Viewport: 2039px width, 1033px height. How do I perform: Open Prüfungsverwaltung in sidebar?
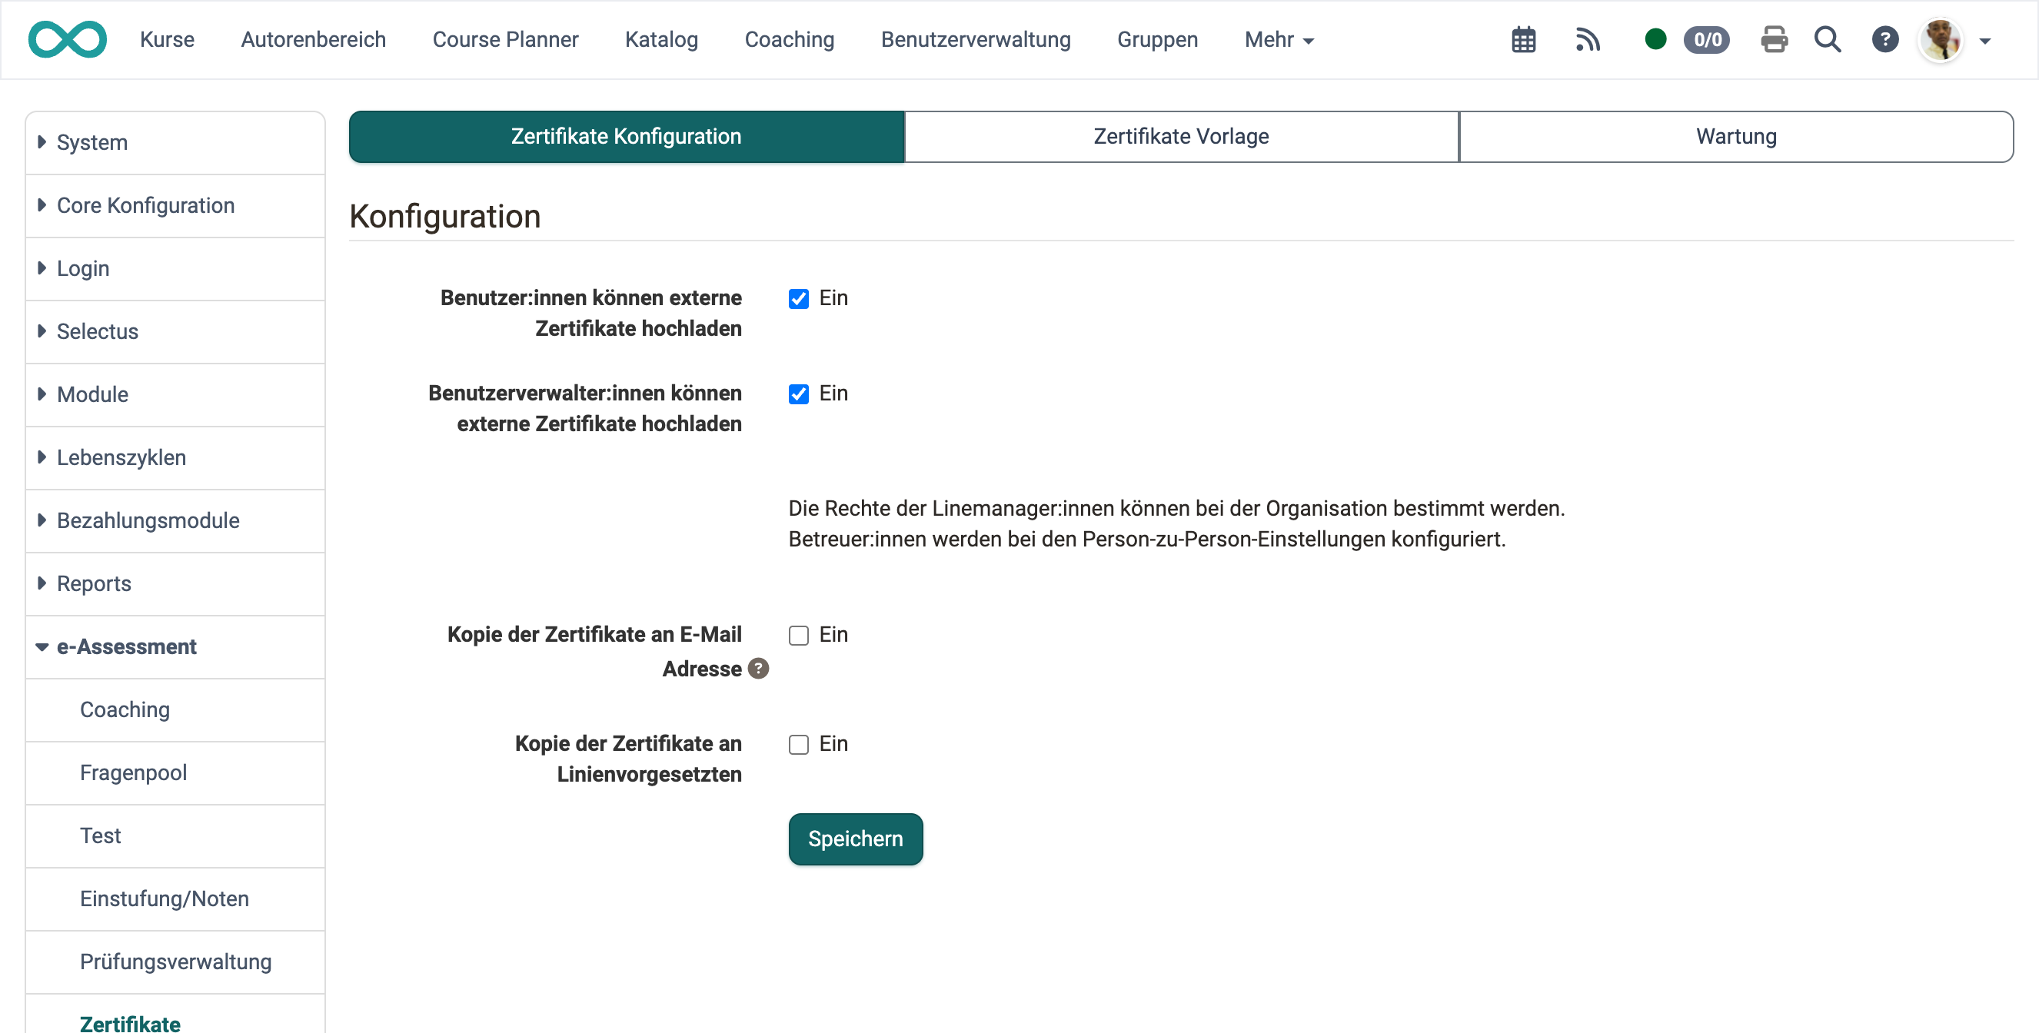175,962
